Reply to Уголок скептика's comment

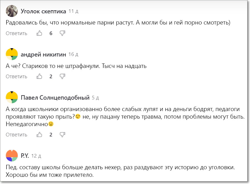point(16,33)
